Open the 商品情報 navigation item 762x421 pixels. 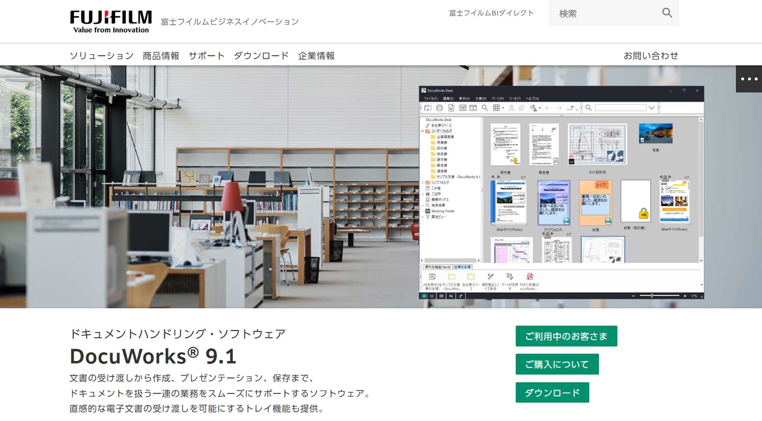point(161,55)
